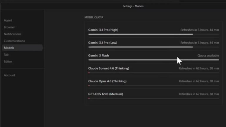Viewport: 226px width, 127px height.
Task: Click the Gemini 3 Flash quota bar
Action: click(x=154, y=60)
